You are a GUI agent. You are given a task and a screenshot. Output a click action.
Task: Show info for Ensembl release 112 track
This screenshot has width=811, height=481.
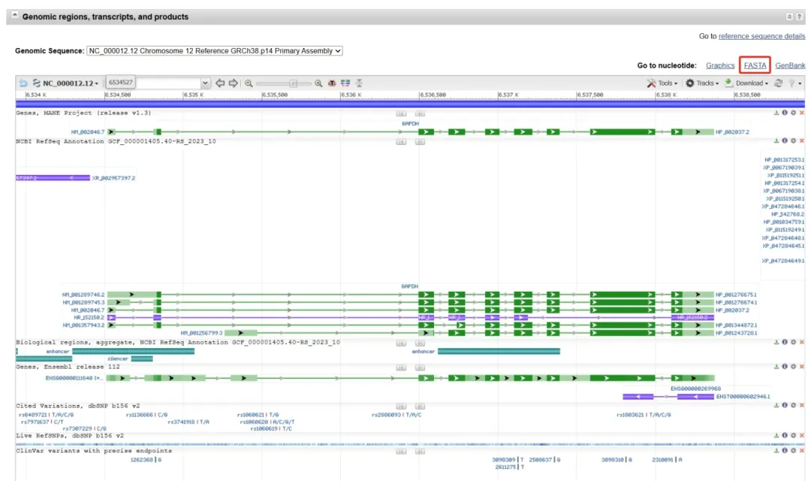(785, 367)
